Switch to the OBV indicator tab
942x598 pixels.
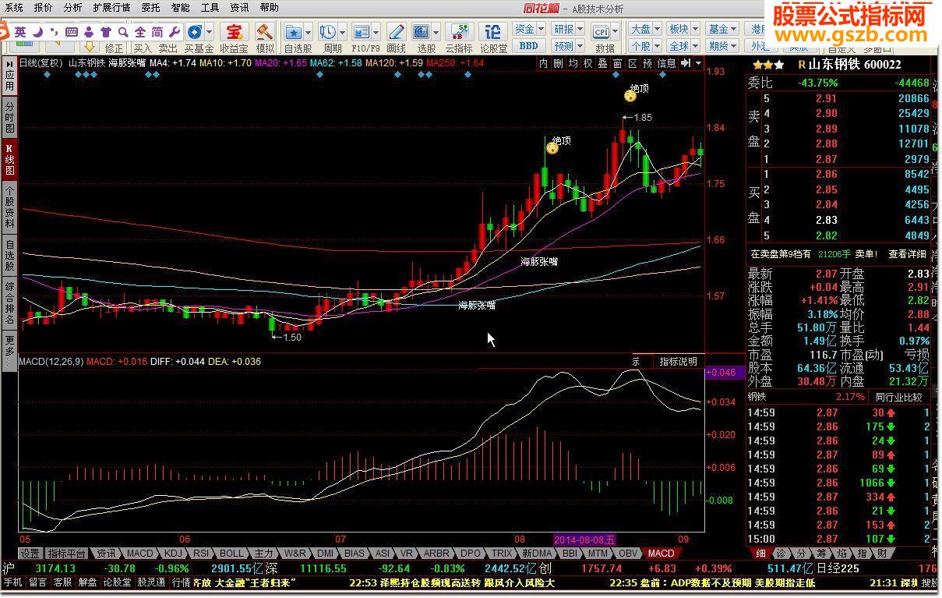point(628,554)
